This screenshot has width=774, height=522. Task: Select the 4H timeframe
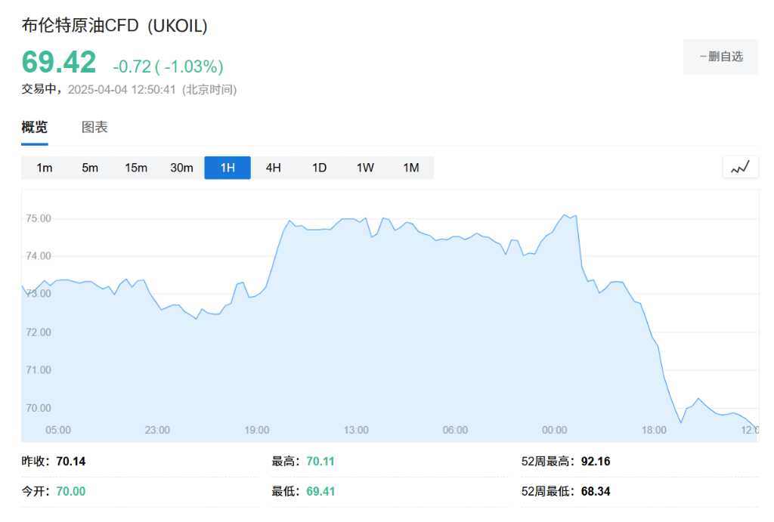pos(273,168)
